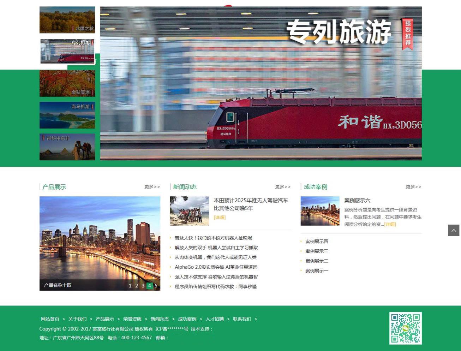The height and width of the screenshot is (351, 461).
Task: Select the 海岛旅游 banner thumbnail
Action: coord(67,115)
